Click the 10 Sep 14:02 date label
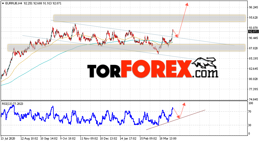The width and height of the screenshot is (260, 142). pyautogui.click(x=49, y=138)
